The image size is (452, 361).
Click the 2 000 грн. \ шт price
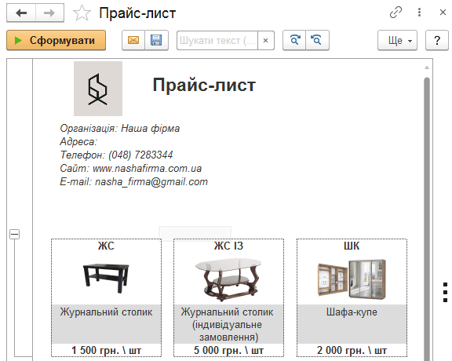pos(352,350)
